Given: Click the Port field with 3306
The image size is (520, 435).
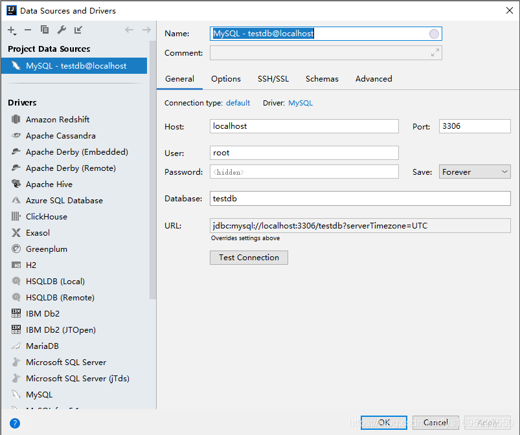Looking at the screenshot, I should 475,126.
